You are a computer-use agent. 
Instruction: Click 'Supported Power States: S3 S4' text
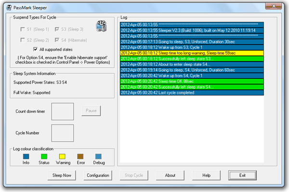point(40,82)
